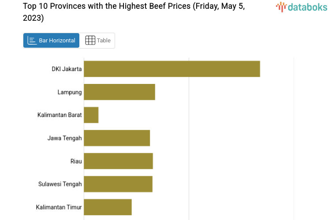Click the Jawa Tengah axis label
Screen dimensions: 332x220
tap(65, 138)
